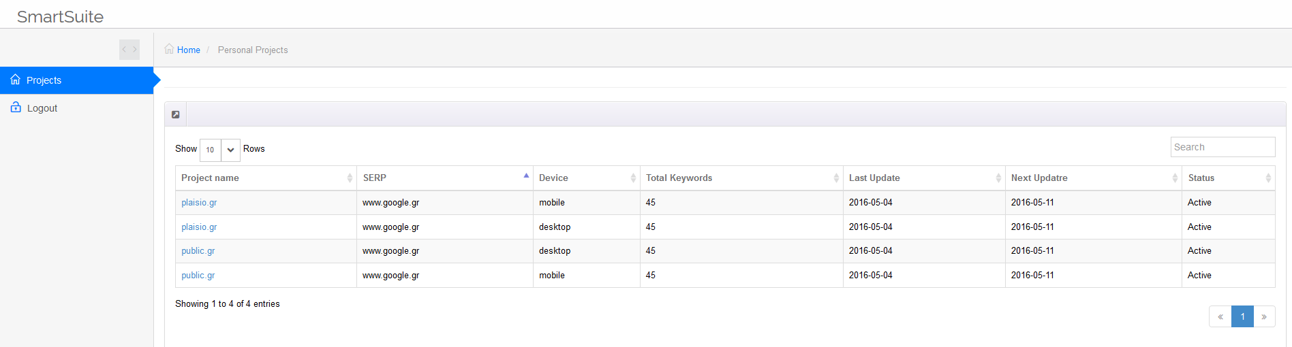Open the Projects menu item
This screenshot has height=347, width=1292.
click(x=44, y=80)
